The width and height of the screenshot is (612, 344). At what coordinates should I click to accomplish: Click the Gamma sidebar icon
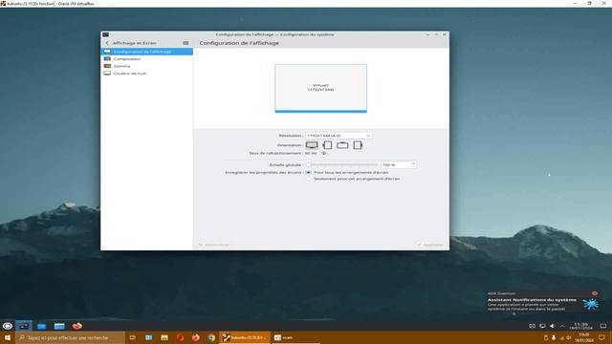click(x=107, y=66)
